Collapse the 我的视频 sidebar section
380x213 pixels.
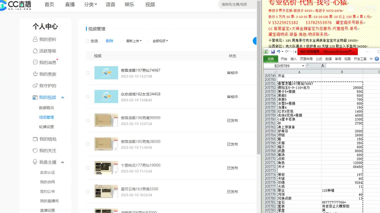(63, 98)
